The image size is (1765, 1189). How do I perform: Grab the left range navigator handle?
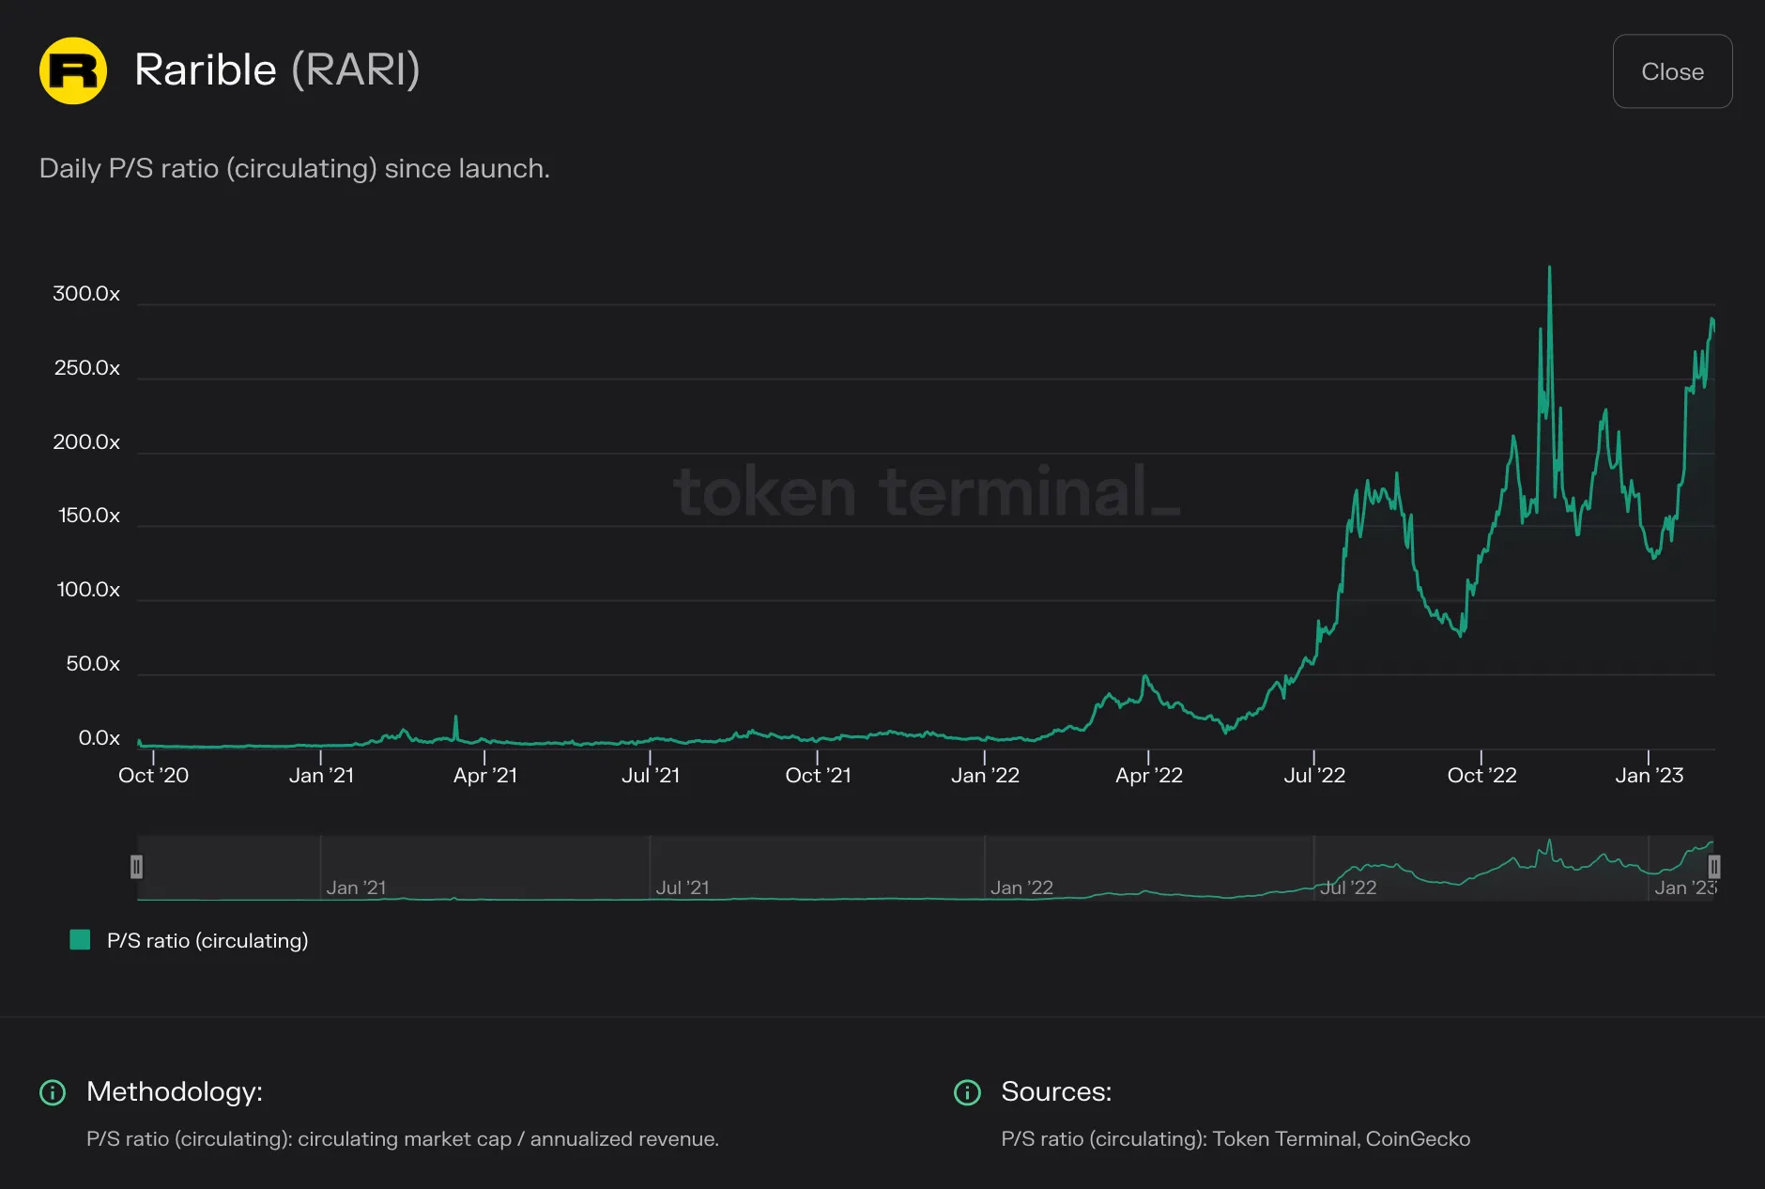[136, 867]
